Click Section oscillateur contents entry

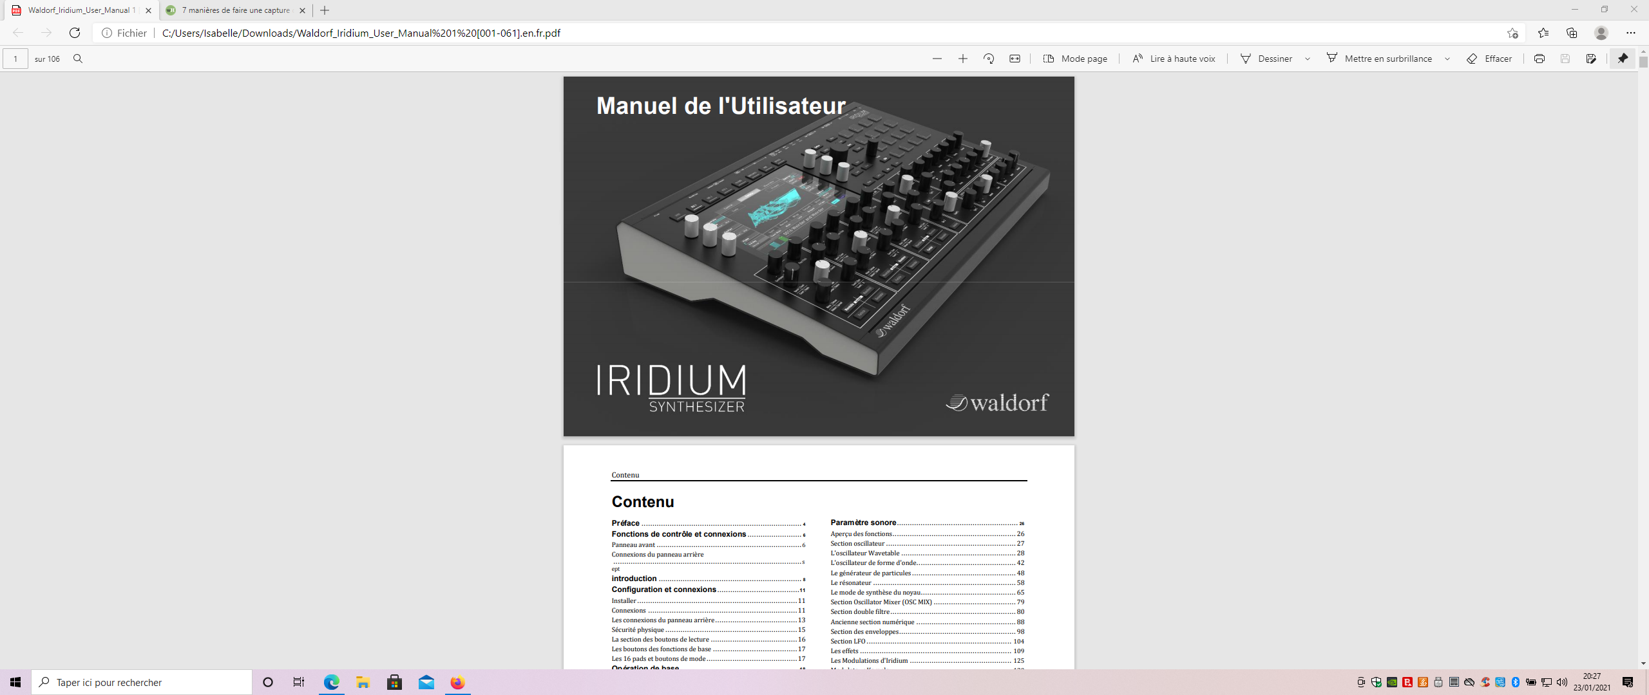click(x=928, y=544)
